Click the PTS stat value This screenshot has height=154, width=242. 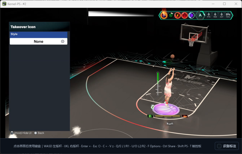pyautogui.click(x=209, y=14)
